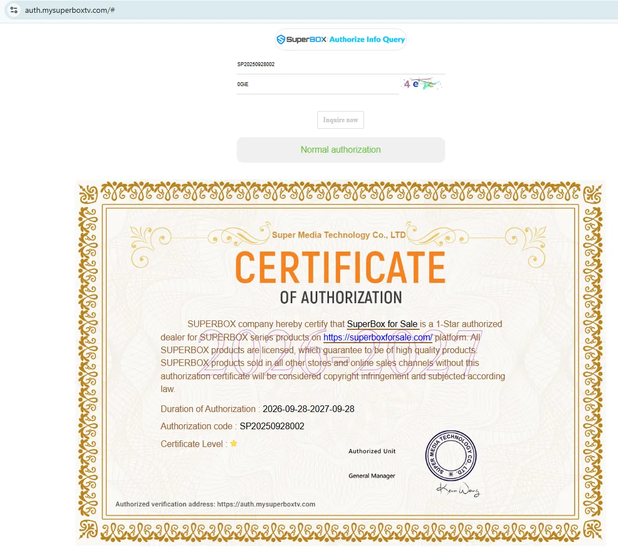
Task: Focus the authorization code field SP20250928002
Action: (x=341, y=64)
